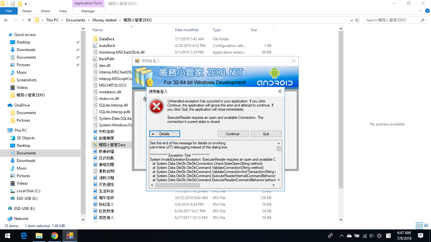Click the red error icon in dialog
Viewport: 431px width, 242px height.
(x=156, y=106)
